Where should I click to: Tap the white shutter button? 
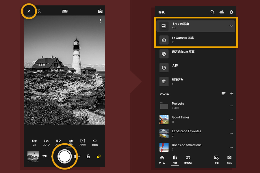click(x=64, y=157)
